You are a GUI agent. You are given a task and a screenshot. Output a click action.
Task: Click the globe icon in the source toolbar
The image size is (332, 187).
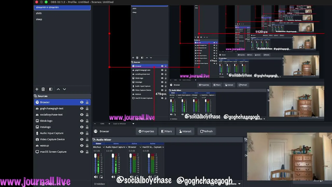point(95,131)
